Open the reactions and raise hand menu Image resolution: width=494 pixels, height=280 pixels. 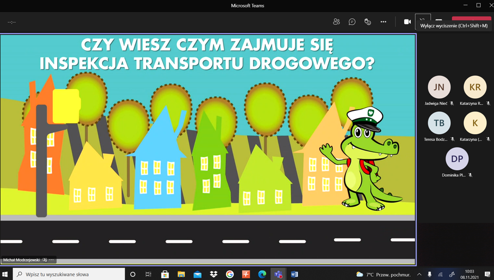[368, 22]
